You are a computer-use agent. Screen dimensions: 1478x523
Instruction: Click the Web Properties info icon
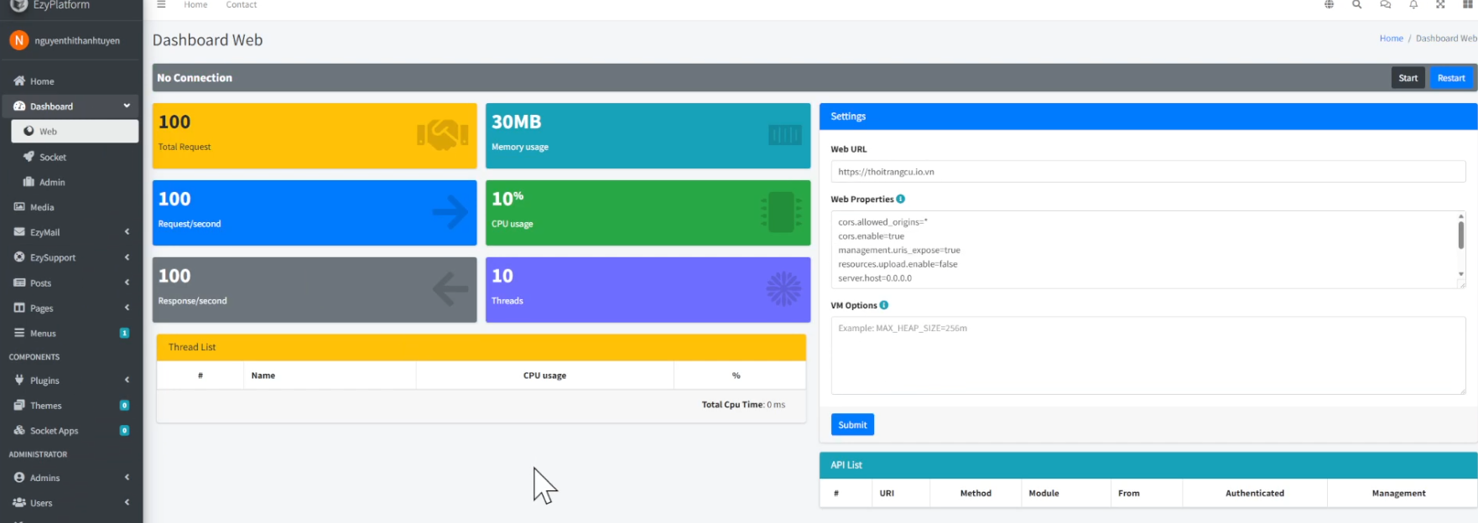point(901,199)
